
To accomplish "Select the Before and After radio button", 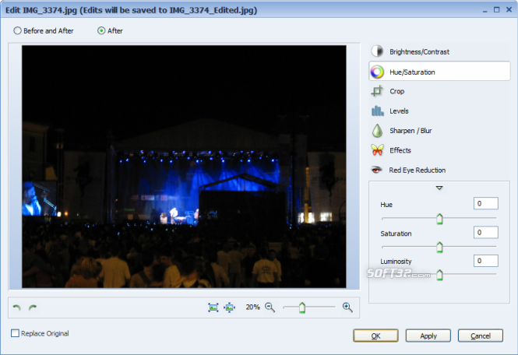I will click(17, 30).
